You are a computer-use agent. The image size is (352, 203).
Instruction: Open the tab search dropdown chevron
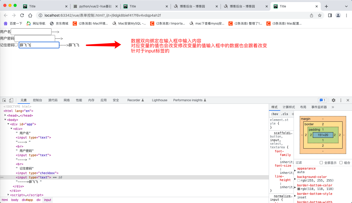347,6
